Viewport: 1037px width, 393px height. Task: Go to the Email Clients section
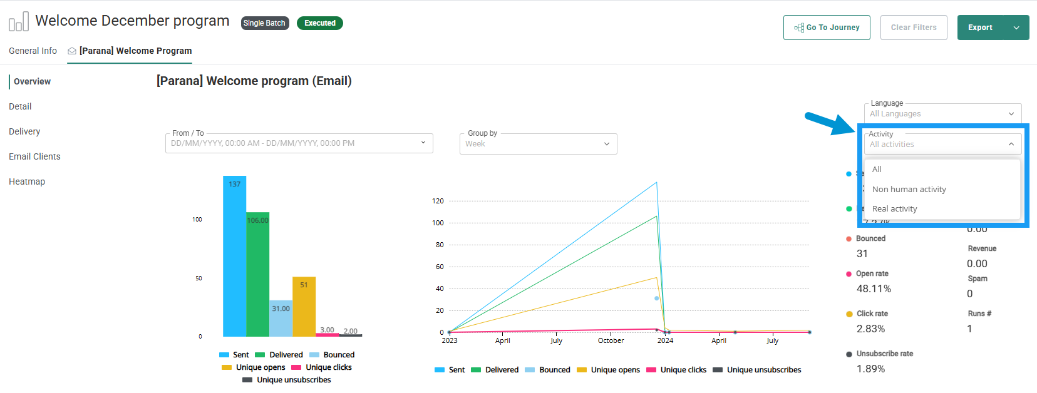click(34, 156)
